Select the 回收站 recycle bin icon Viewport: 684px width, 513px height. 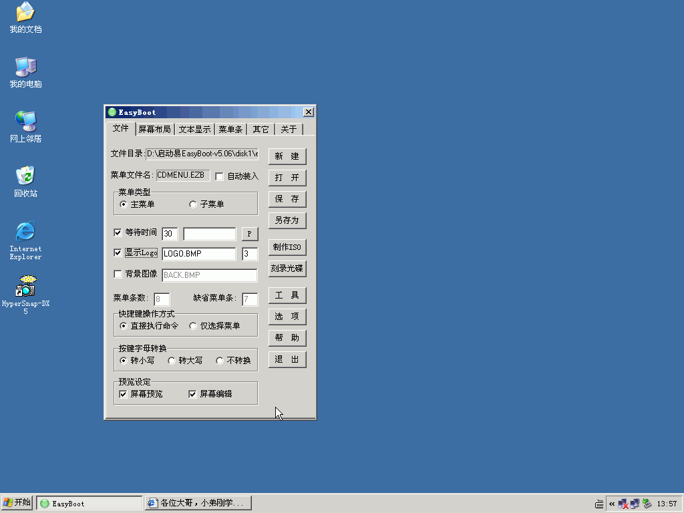tap(25, 182)
